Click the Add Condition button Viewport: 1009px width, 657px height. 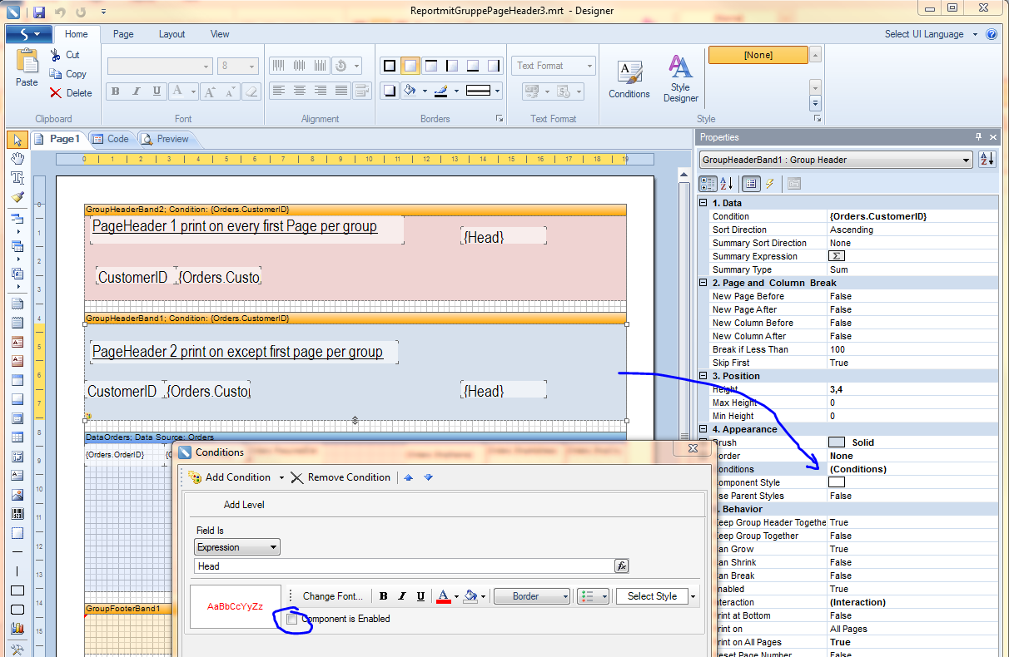pyautogui.click(x=230, y=477)
